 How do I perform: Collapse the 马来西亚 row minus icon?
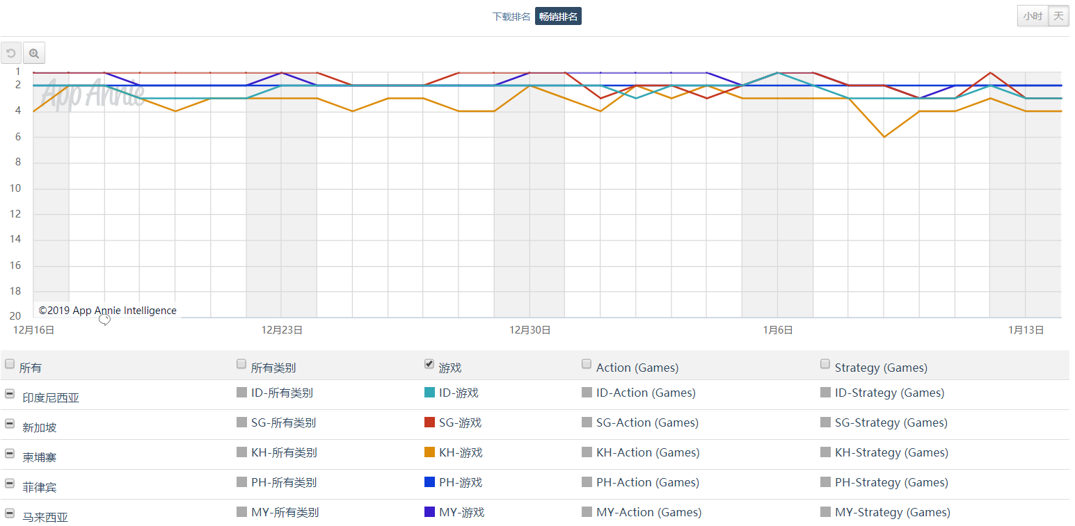10,513
